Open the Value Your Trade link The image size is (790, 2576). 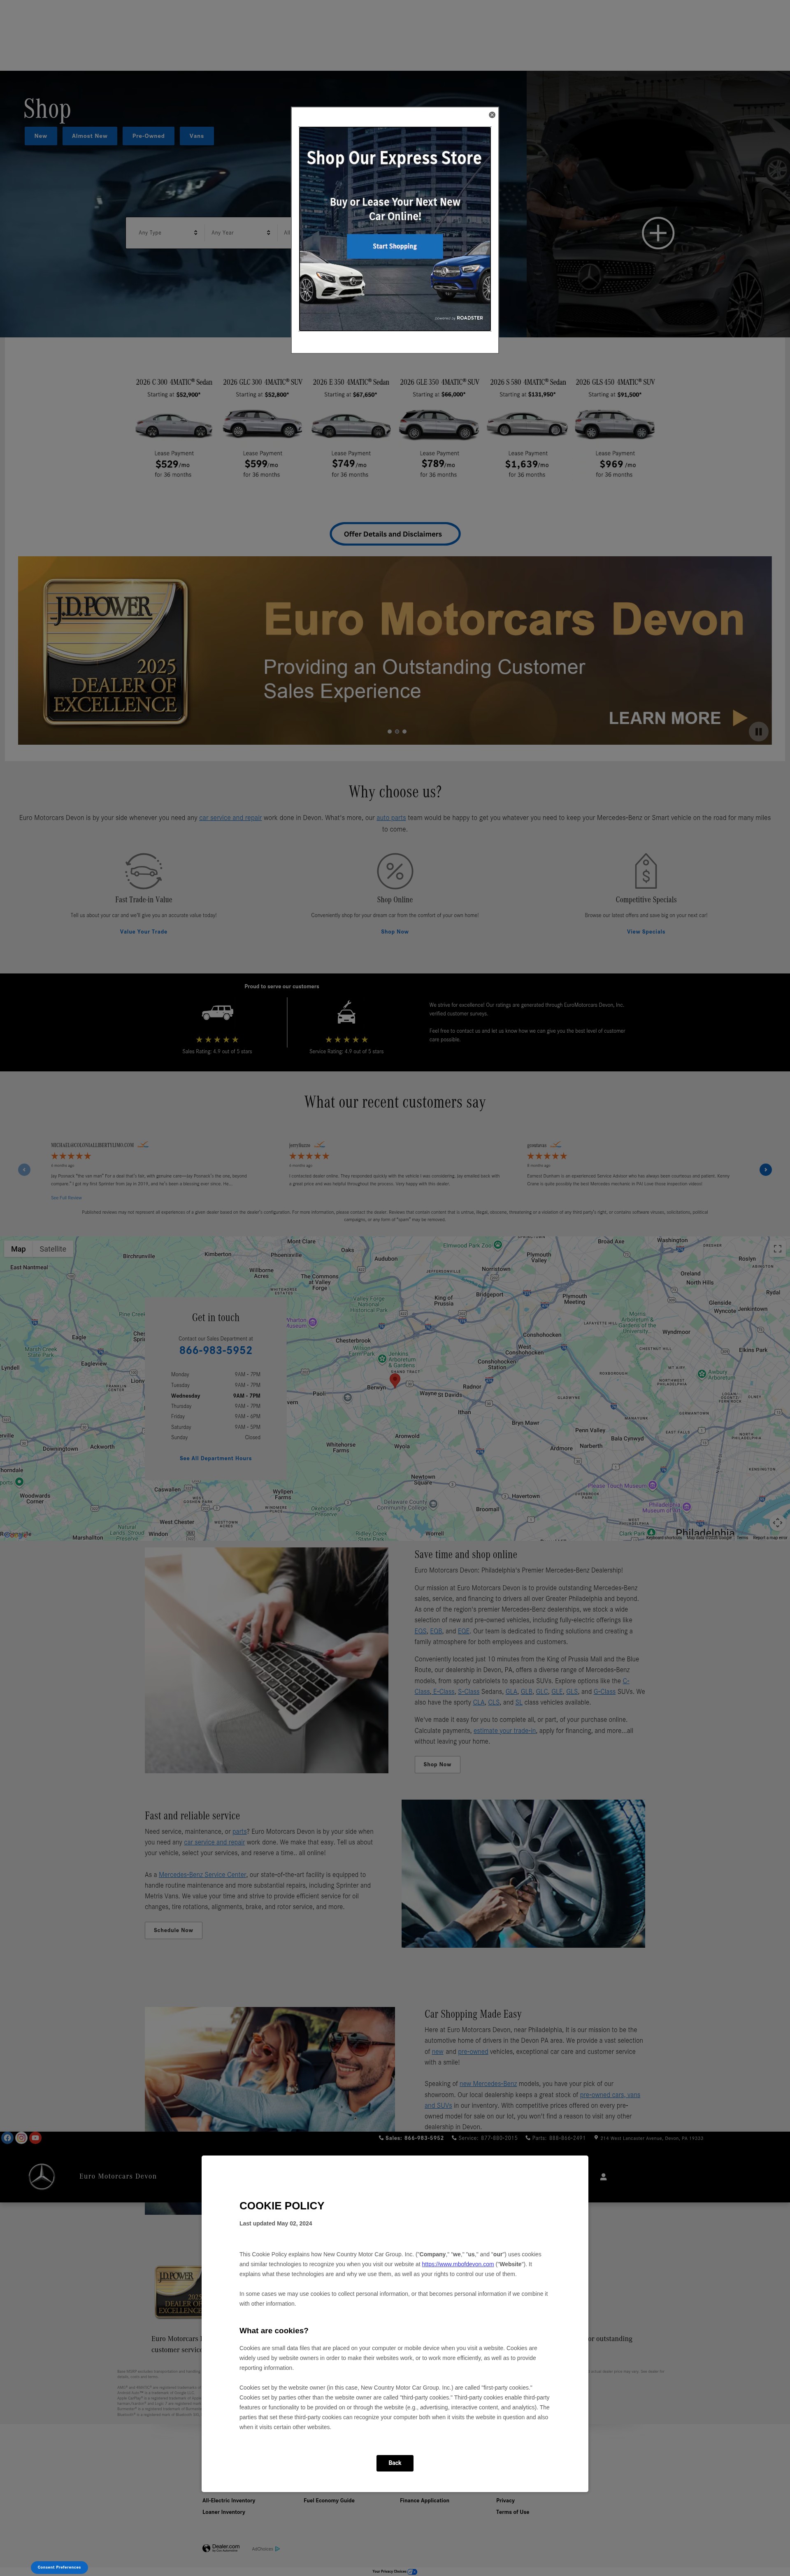click(143, 932)
